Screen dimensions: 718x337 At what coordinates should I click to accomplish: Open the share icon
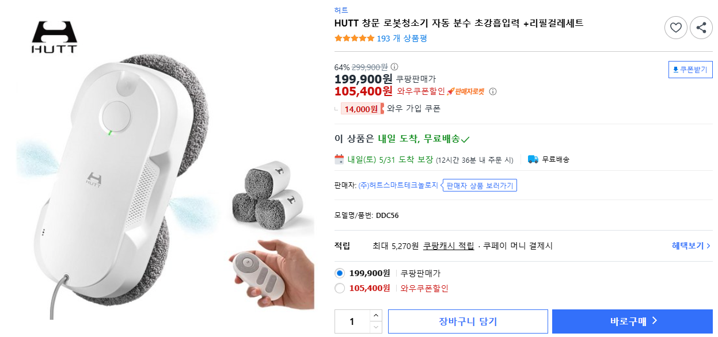coord(701,28)
